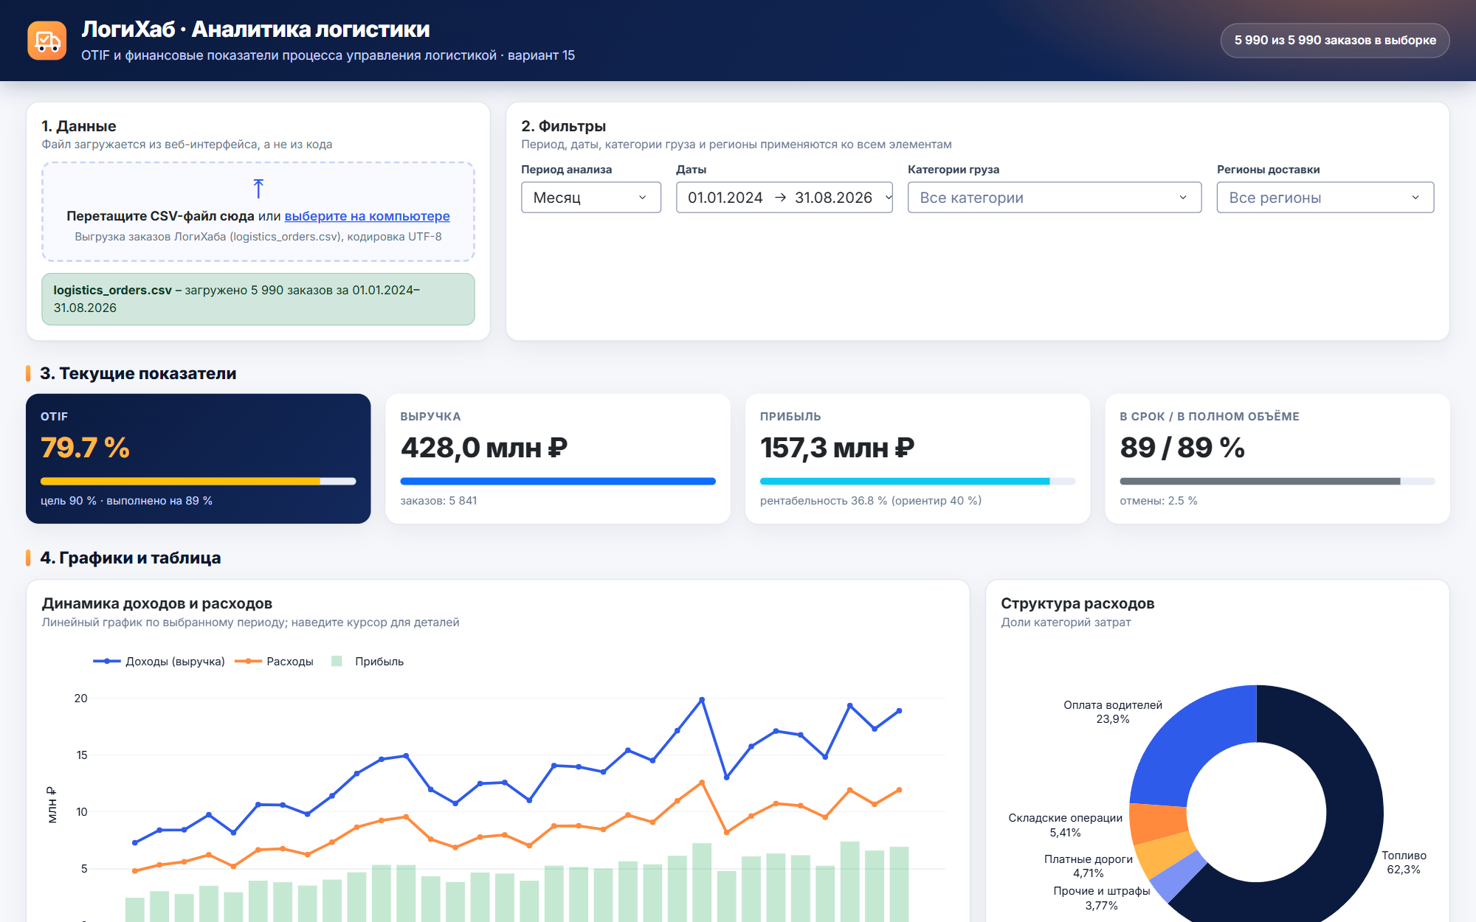
Task: Click the Оплата водителей 23,9% label
Action: coord(1113,712)
